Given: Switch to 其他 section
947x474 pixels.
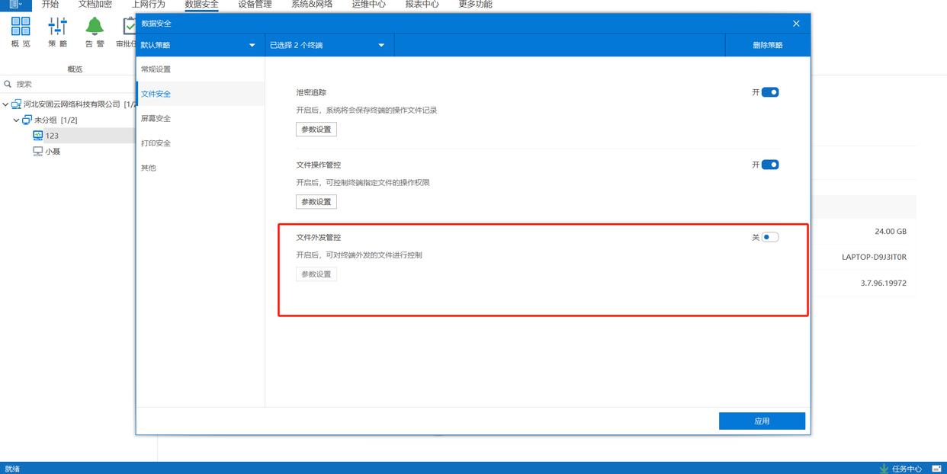Looking at the screenshot, I should pos(201,168).
